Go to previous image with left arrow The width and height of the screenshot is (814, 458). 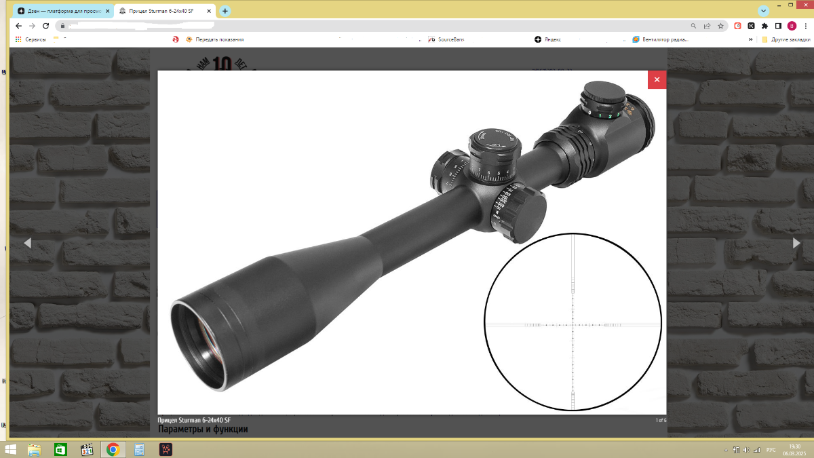(27, 243)
